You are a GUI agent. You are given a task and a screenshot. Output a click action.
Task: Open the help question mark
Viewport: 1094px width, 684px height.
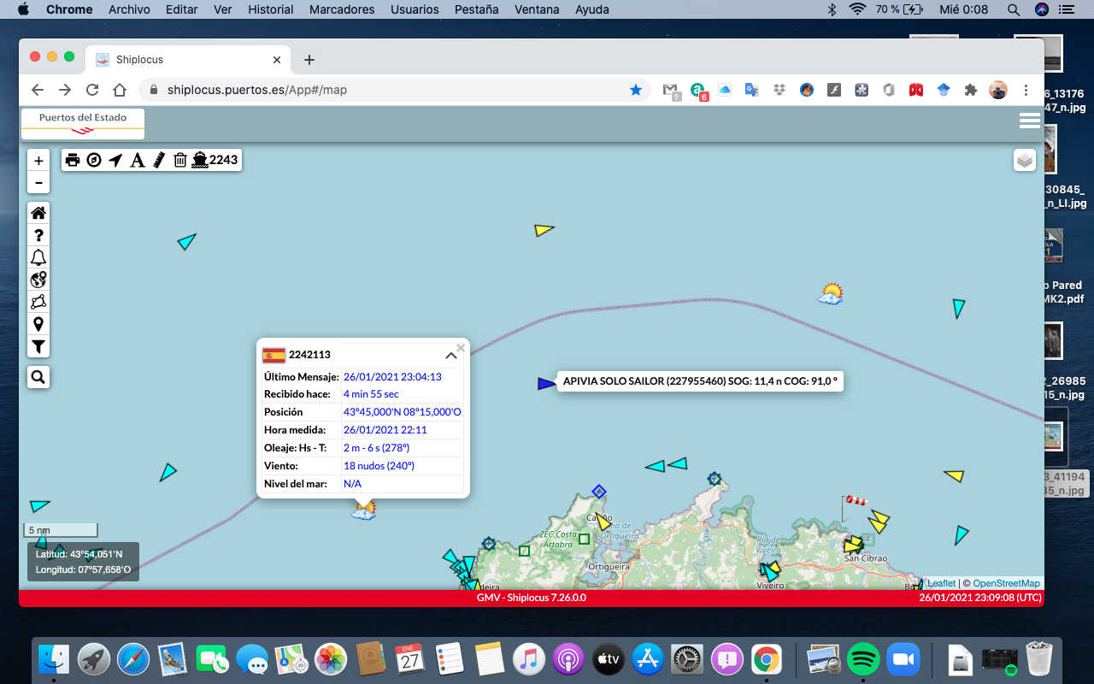[38, 235]
